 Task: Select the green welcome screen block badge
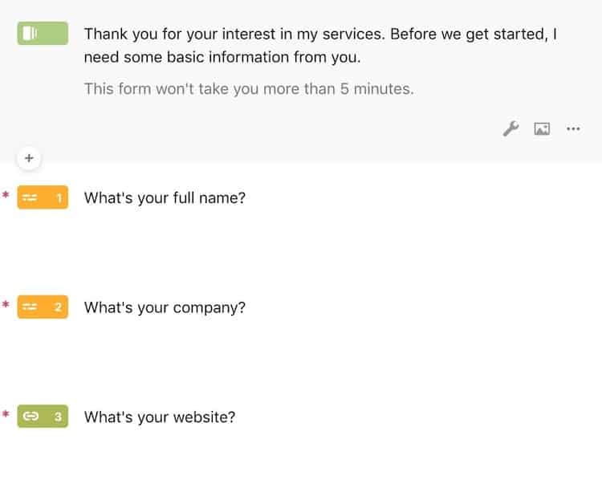tap(43, 34)
